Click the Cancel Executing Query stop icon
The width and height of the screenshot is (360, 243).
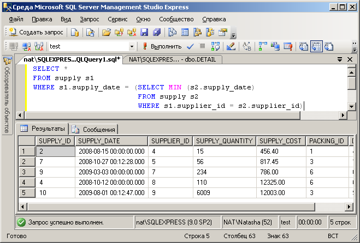tap(202, 46)
